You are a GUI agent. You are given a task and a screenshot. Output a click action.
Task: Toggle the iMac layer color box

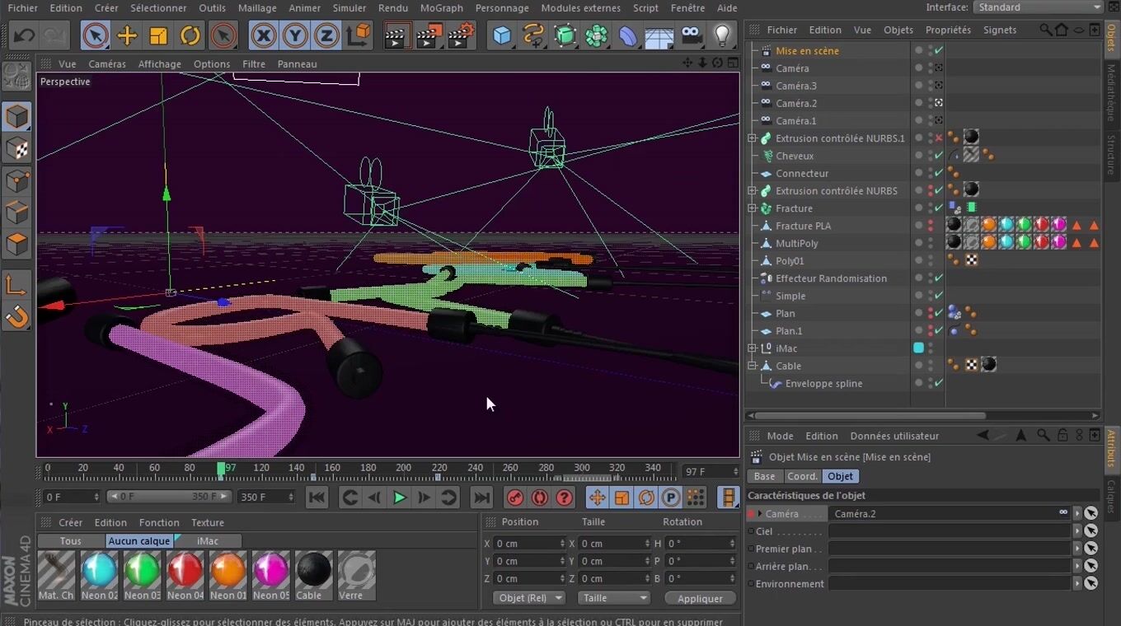tap(918, 348)
